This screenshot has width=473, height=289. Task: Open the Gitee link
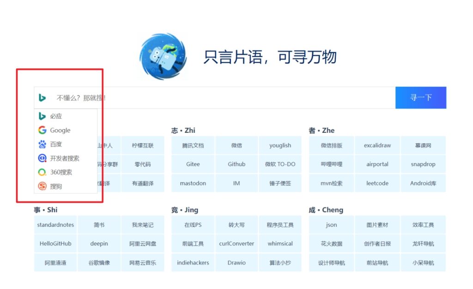(193, 164)
